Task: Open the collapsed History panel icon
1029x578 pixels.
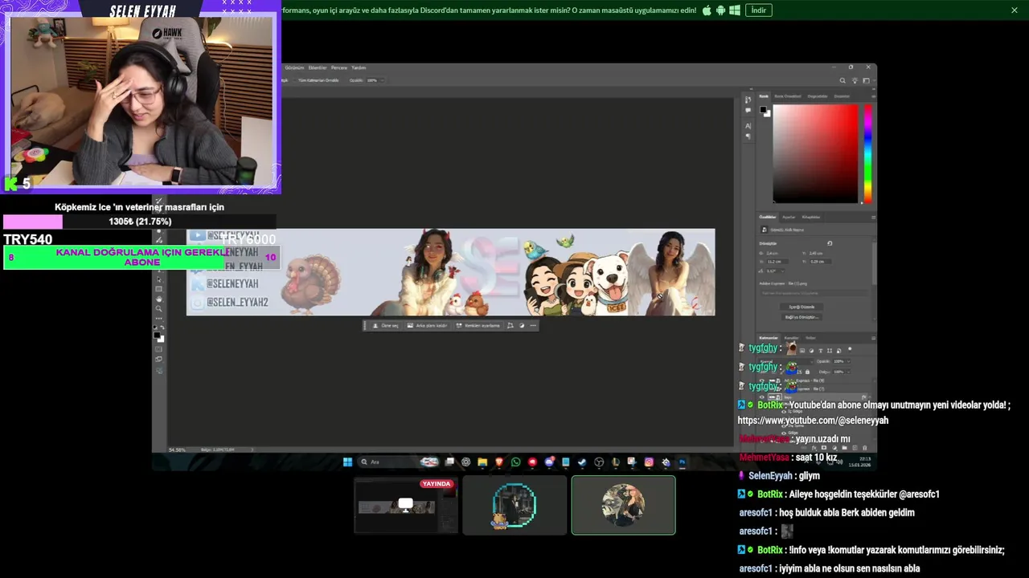Action: click(748, 100)
